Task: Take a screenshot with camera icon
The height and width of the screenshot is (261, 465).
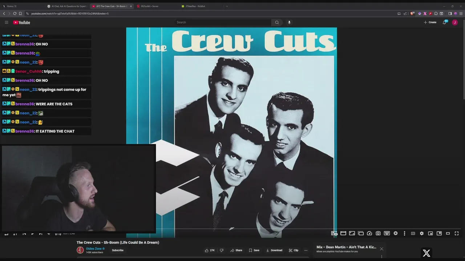Action: (378, 233)
